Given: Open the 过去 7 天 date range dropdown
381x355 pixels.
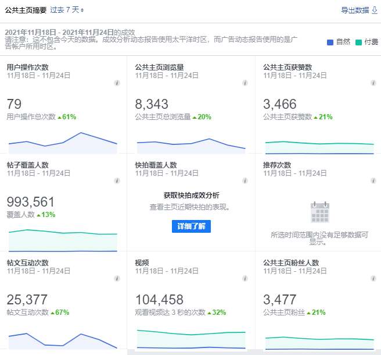Looking at the screenshot, I should 67,10.
